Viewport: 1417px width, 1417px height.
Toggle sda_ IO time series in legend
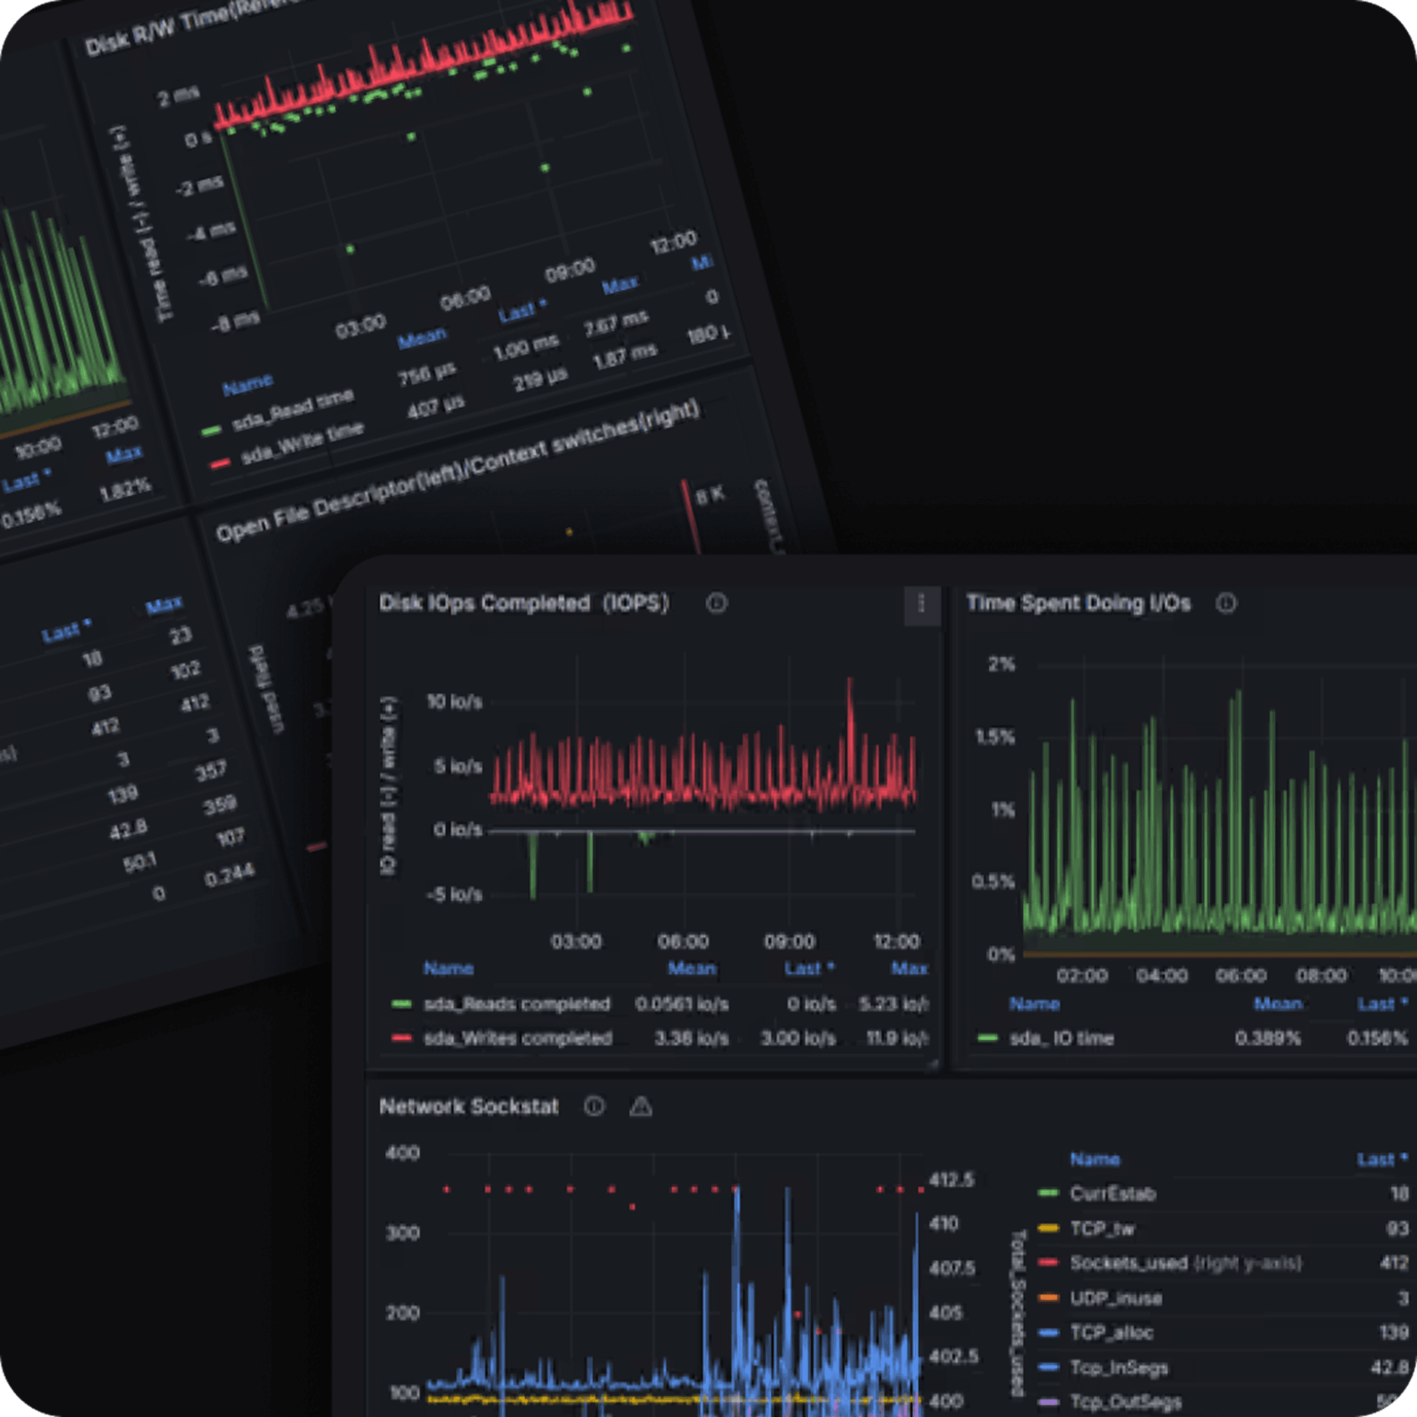(x=1062, y=1038)
